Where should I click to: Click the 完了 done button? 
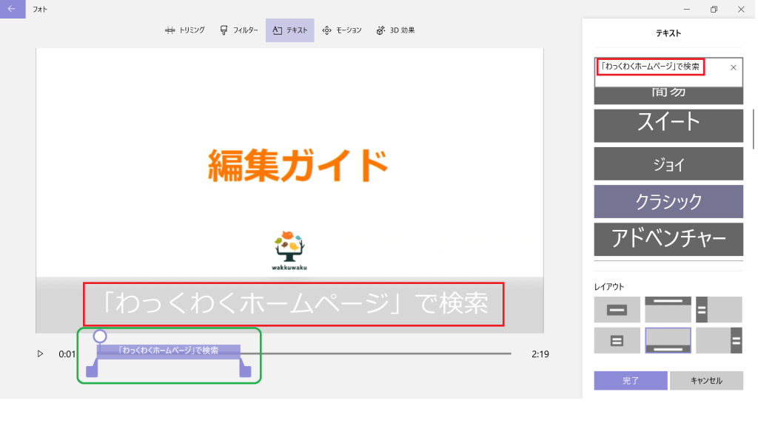(x=630, y=381)
